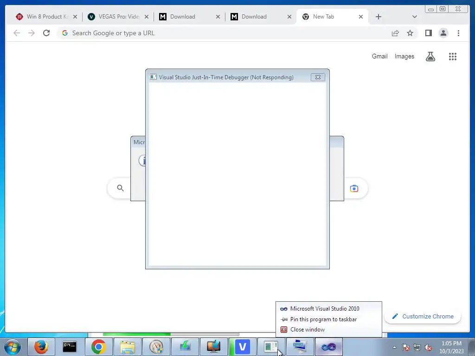
Task: Open Windows Explorer folder taskbar icon
Action: click(x=128, y=347)
